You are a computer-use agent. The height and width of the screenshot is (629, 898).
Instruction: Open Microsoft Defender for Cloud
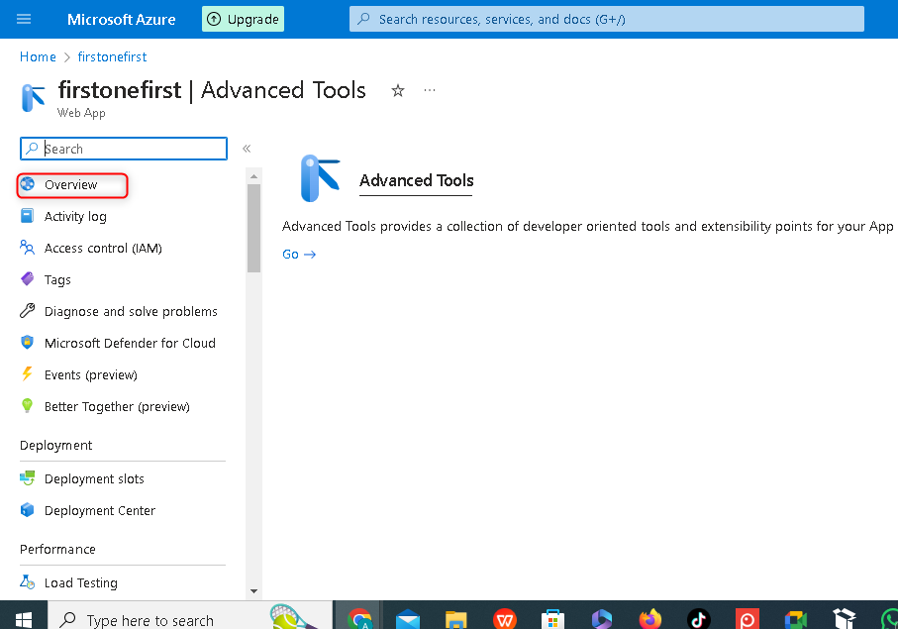130,343
